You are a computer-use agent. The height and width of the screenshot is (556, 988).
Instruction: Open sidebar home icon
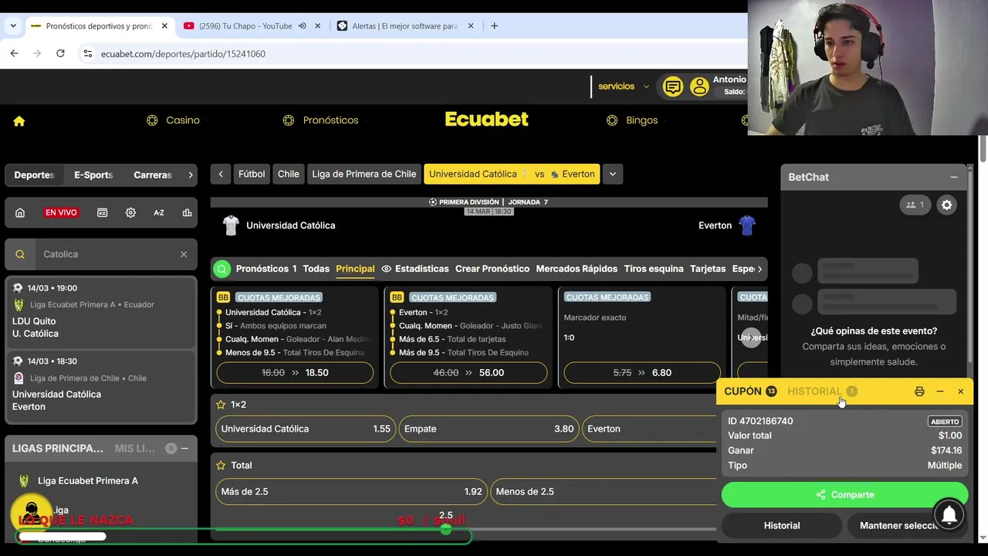[20, 212]
